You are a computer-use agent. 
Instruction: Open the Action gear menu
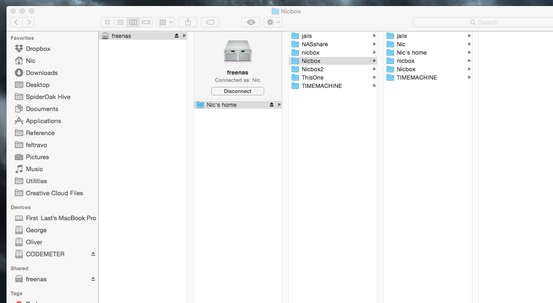[273, 22]
